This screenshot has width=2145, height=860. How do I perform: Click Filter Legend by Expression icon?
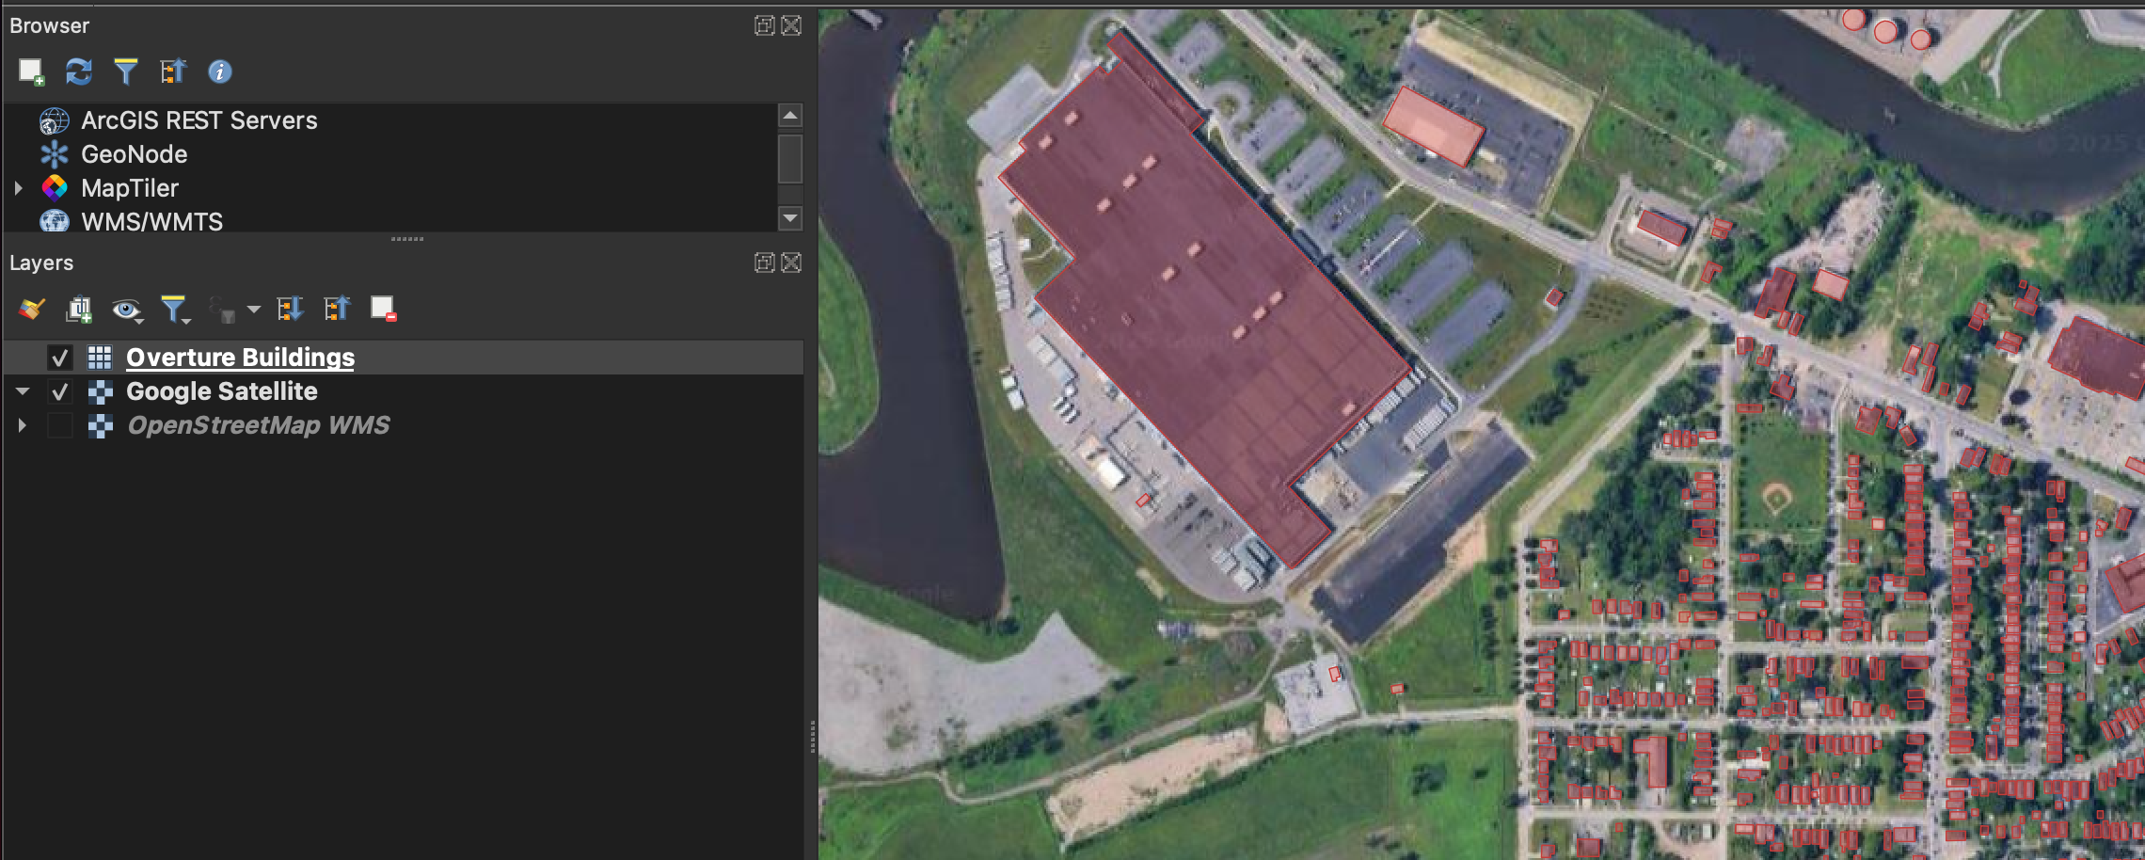(x=223, y=310)
